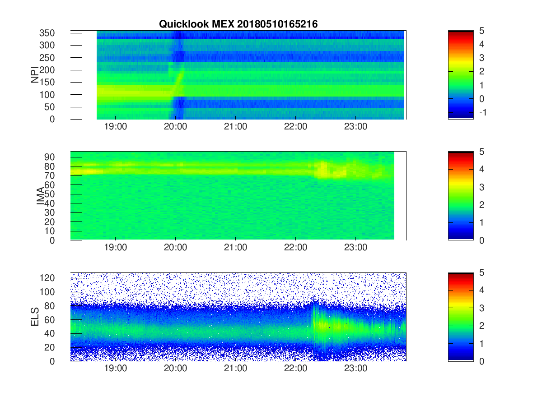Click the 21:00 label under IMA plot
This screenshot has width=542, height=406.
point(235,248)
